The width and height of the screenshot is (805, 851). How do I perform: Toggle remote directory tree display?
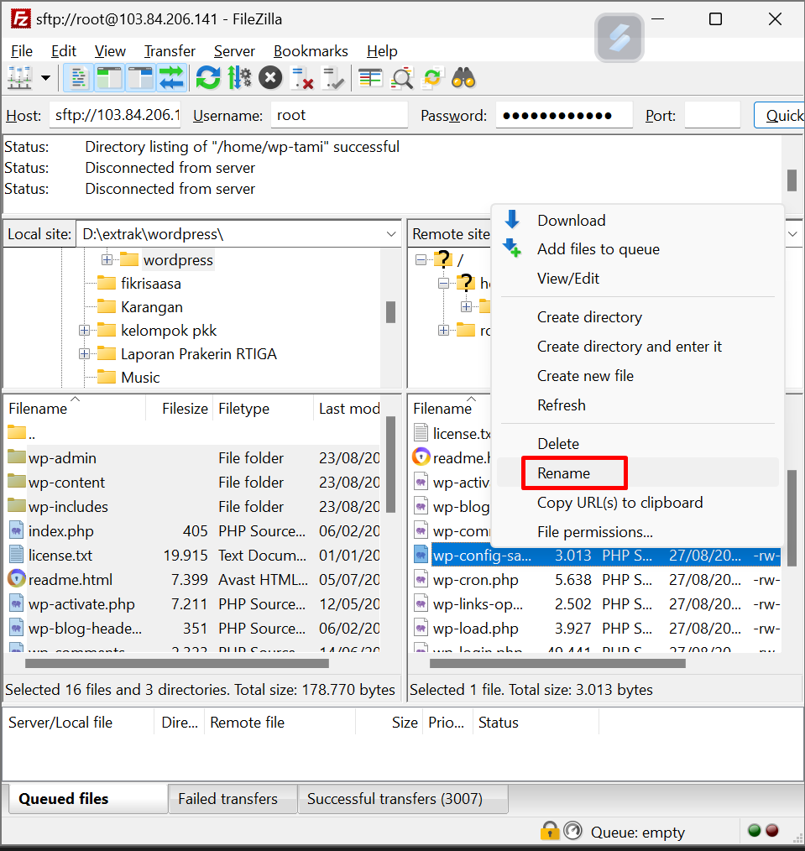coord(140,79)
